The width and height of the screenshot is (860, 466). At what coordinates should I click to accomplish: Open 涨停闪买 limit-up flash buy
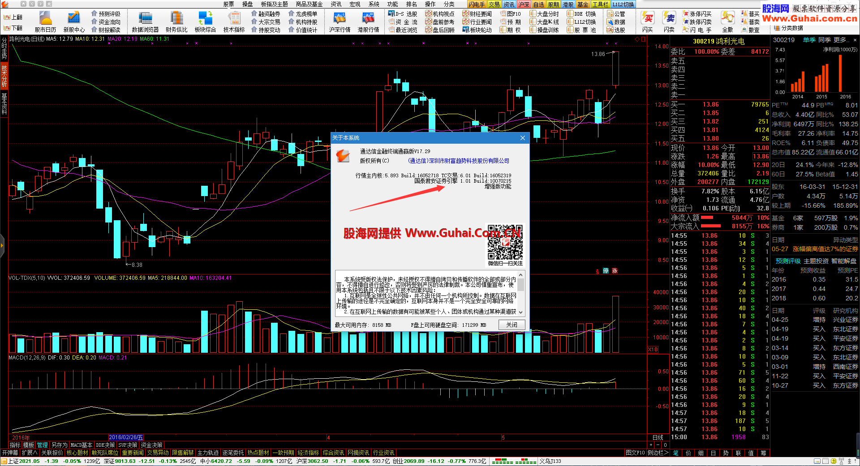click(x=697, y=14)
